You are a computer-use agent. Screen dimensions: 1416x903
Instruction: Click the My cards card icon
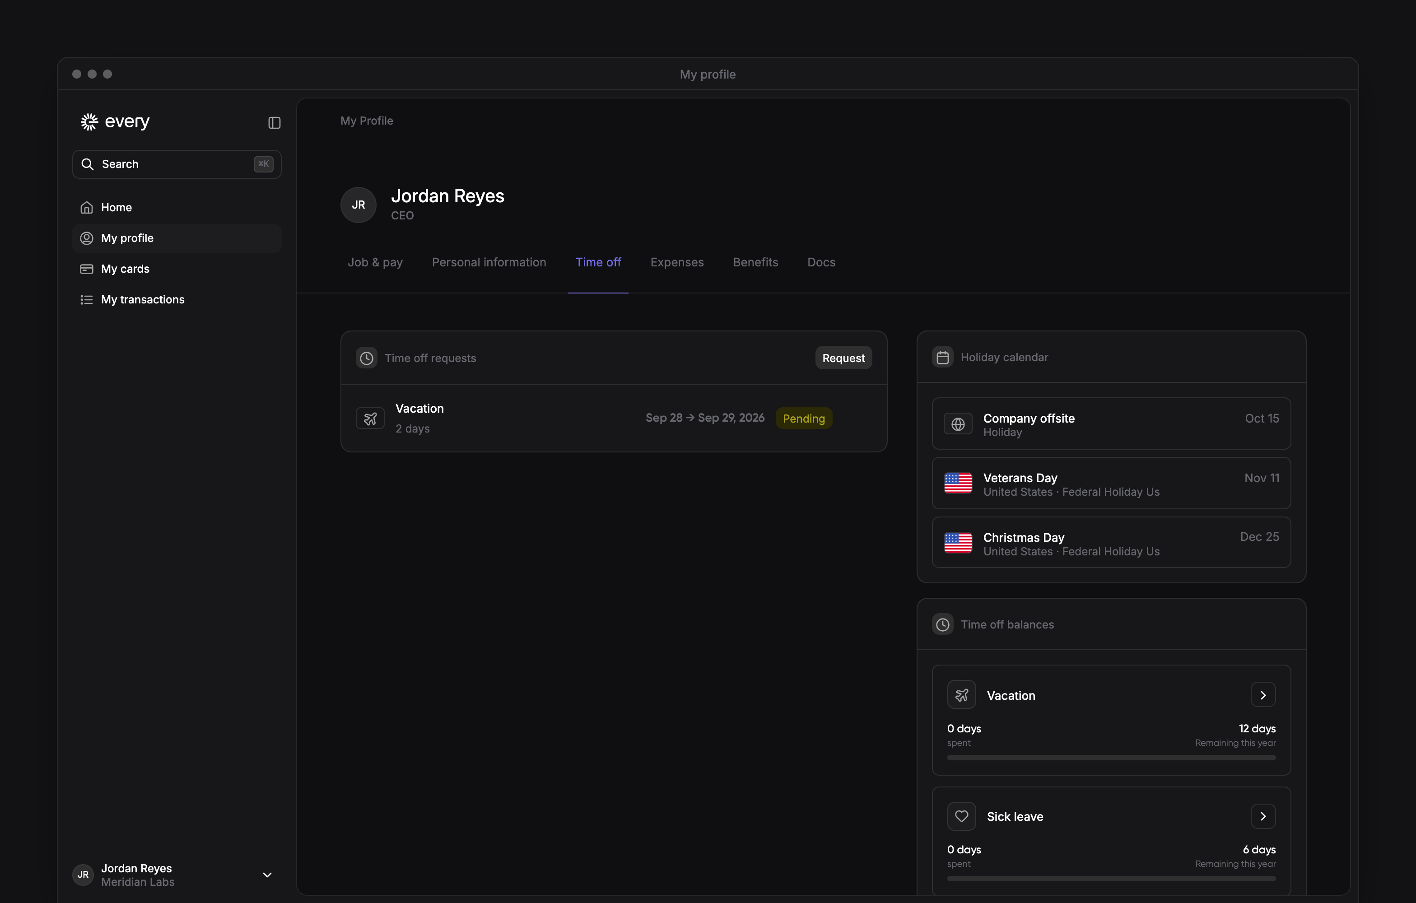[x=86, y=269]
